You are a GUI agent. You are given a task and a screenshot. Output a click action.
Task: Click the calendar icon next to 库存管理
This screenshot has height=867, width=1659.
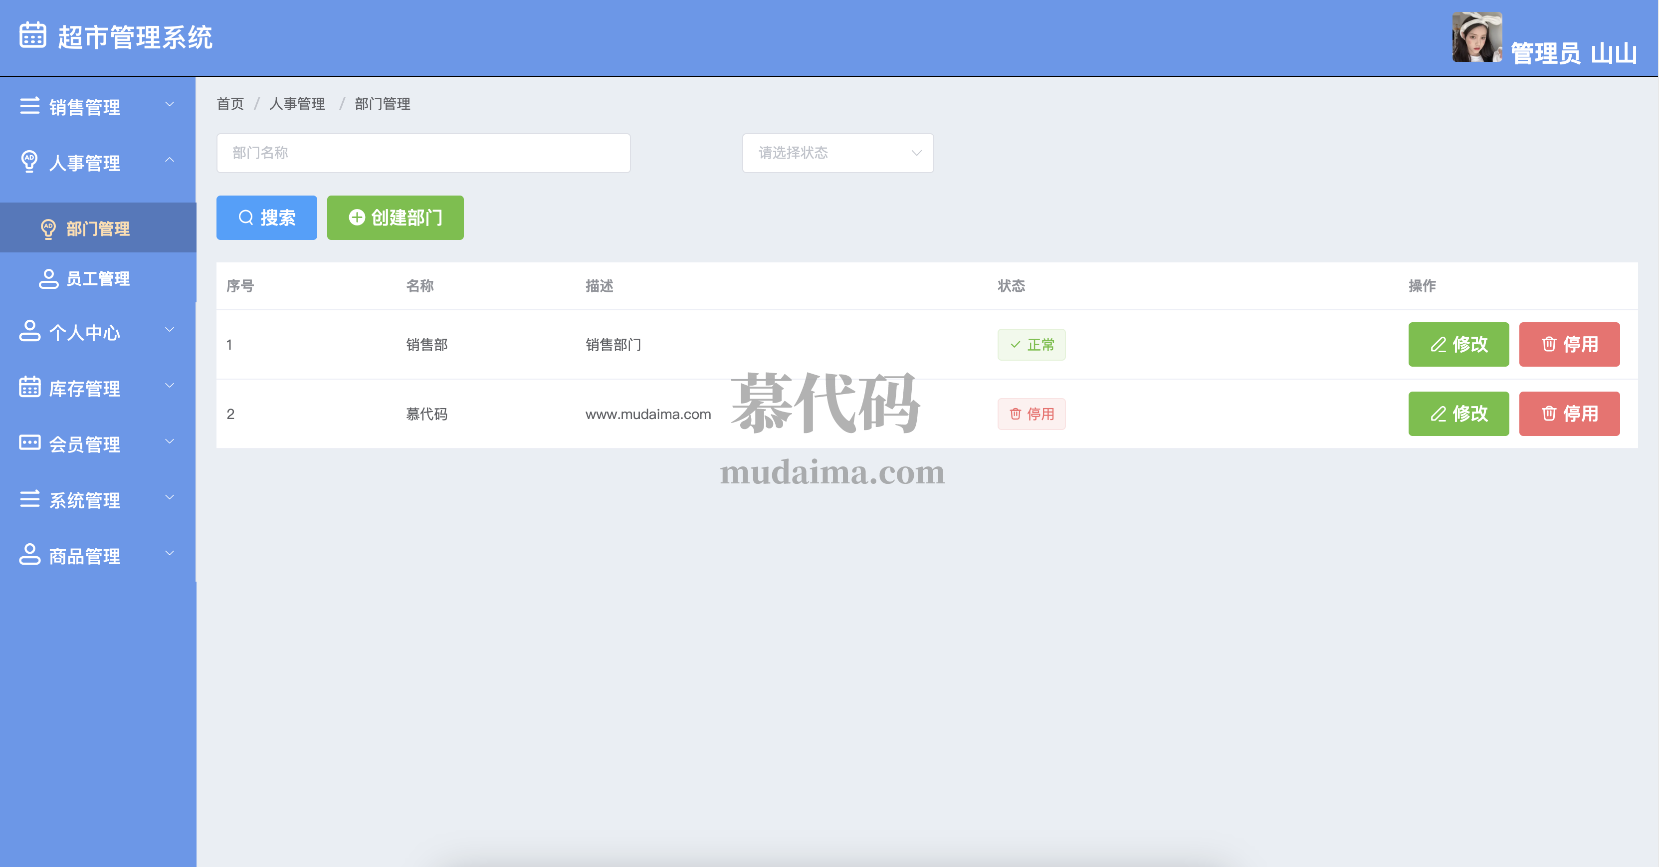tap(29, 387)
